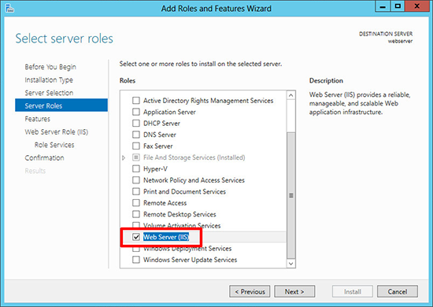Viewport: 433px width, 307px height.
Task: Click the Windows Server Update Services label
Action: (x=190, y=260)
